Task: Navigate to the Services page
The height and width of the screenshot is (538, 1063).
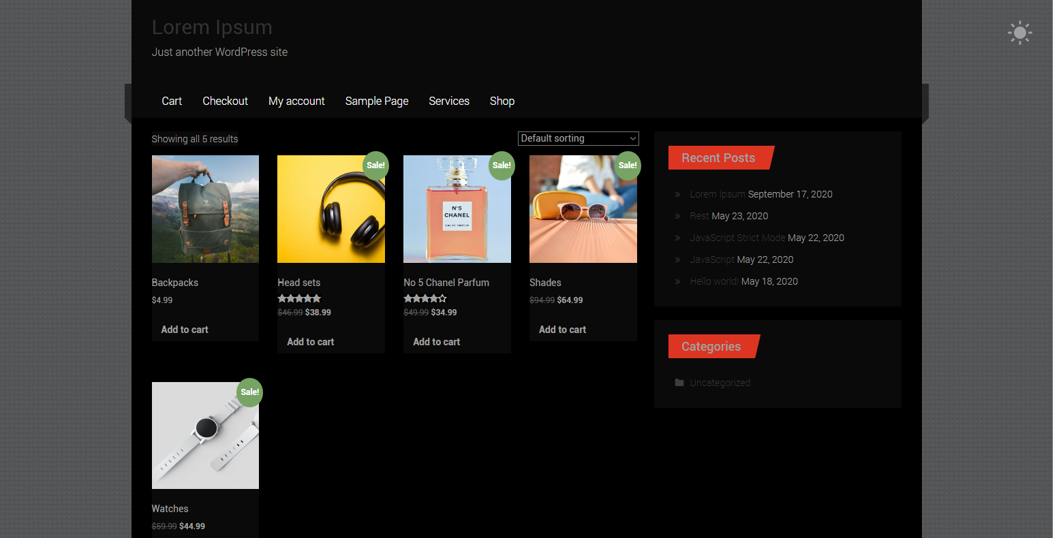Action: 449,101
